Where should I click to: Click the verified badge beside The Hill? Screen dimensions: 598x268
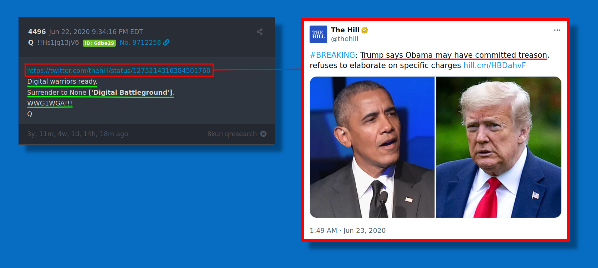(364, 30)
